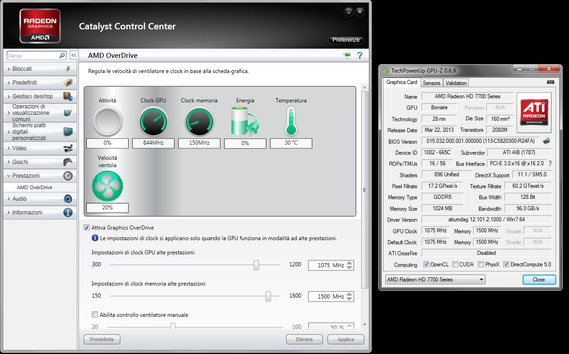The height and width of the screenshot is (354, 569).
Task: Click the Bus Interface question mark icon
Action: click(550, 163)
